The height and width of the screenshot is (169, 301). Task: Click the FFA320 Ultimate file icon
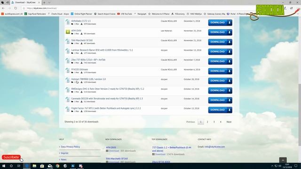pos(67,70)
